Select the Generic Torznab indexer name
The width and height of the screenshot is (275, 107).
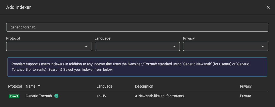(x=39, y=96)
